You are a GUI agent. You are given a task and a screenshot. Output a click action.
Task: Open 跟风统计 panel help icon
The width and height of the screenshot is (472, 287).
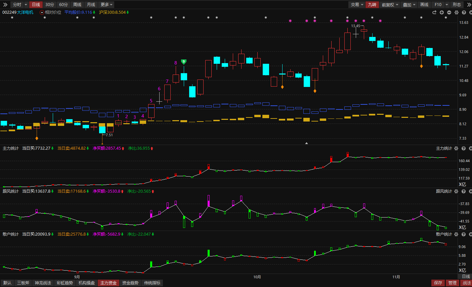(x=464, y=191)
